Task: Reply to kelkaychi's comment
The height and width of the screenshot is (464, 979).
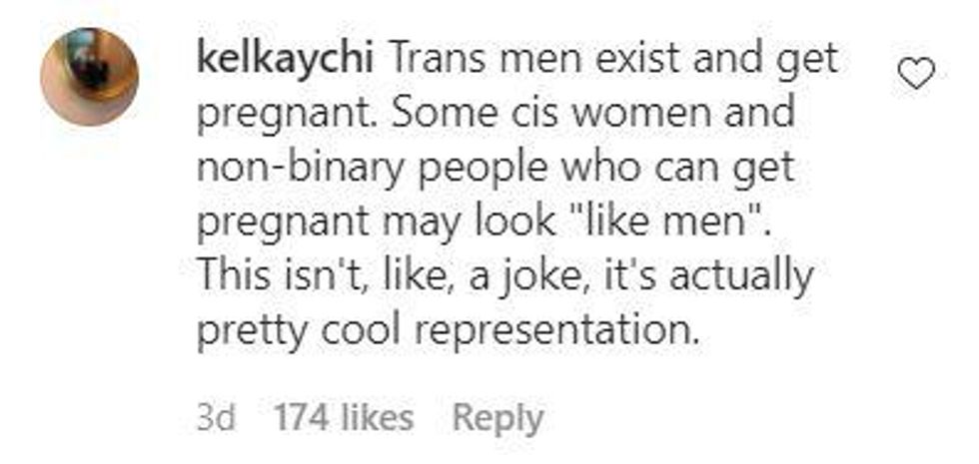Action: 497,418
